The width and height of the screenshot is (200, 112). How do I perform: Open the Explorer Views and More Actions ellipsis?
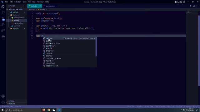pyautogui.click(x=24, y=6)
